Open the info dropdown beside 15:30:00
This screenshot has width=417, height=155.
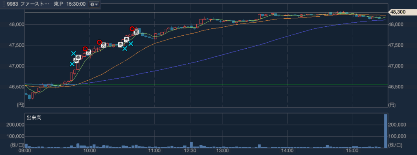[x=94, y=4]
